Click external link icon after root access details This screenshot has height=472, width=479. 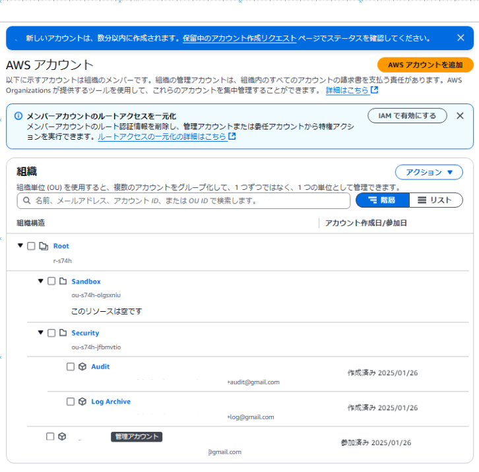click(x=232, y=136)
